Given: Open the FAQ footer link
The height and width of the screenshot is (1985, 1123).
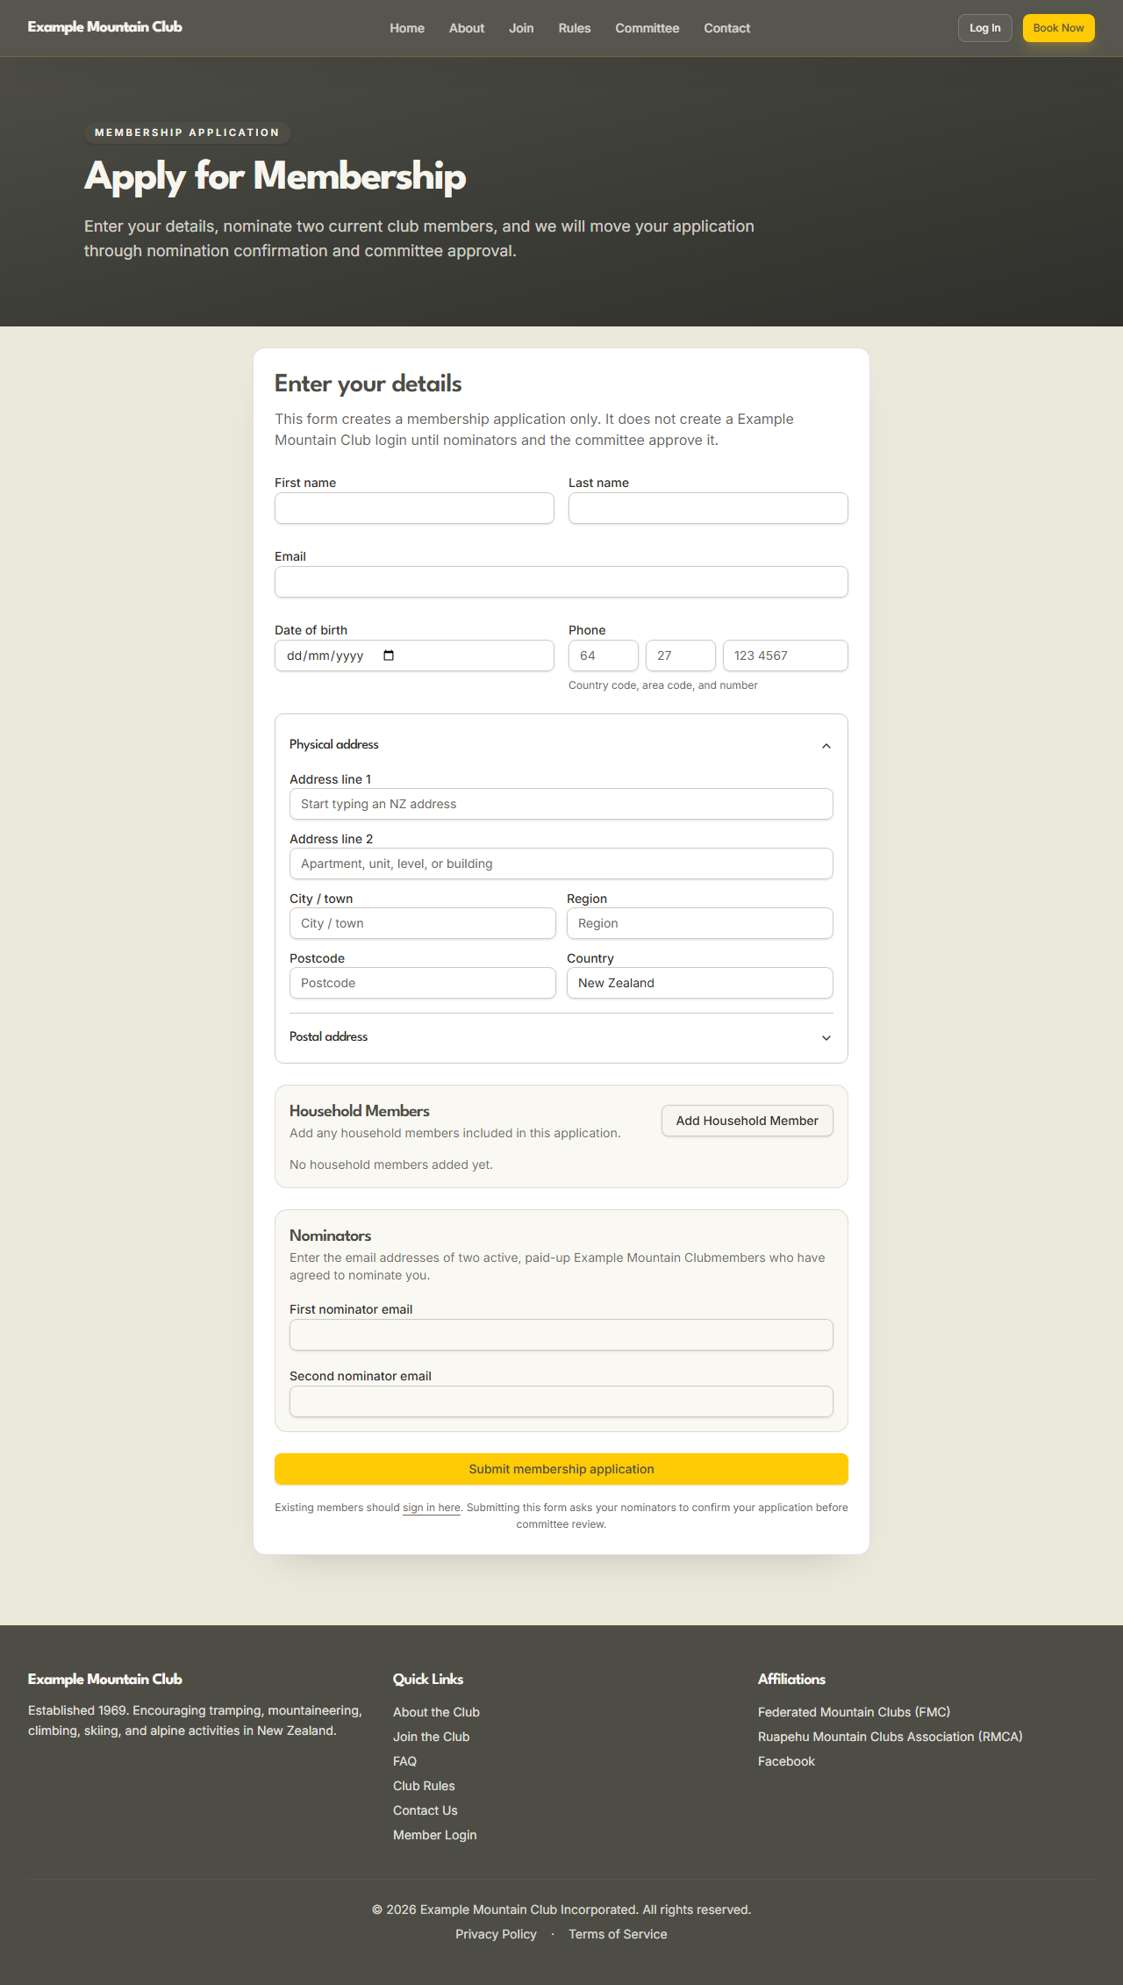Looking at the screenshot, I should (x=404, y=1761).
